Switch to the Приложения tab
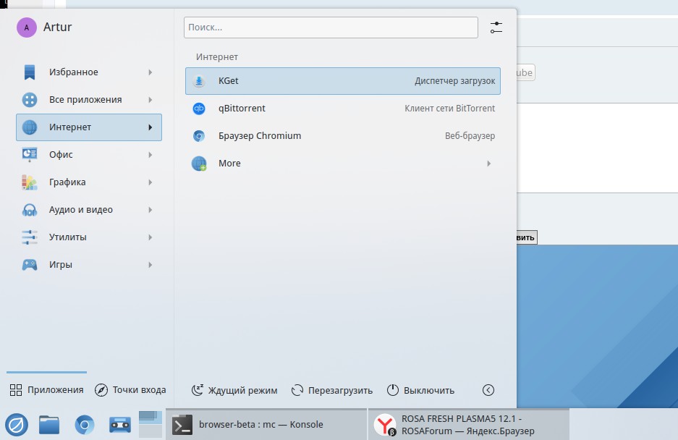678x440 pixels. click(46, 390)
